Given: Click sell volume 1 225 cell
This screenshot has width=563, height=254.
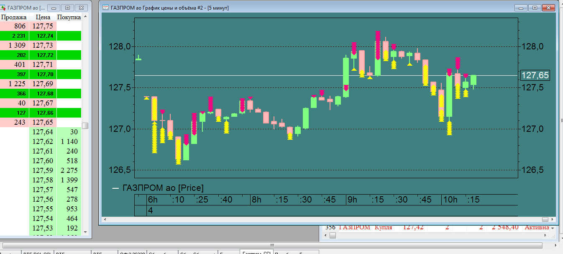Looking at the screenshot, I should click(x=14, y=84).
